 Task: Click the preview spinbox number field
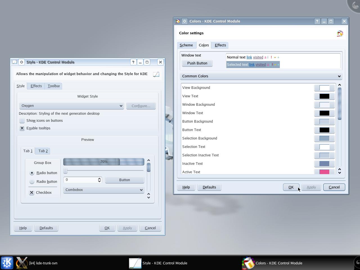[80, 180]
